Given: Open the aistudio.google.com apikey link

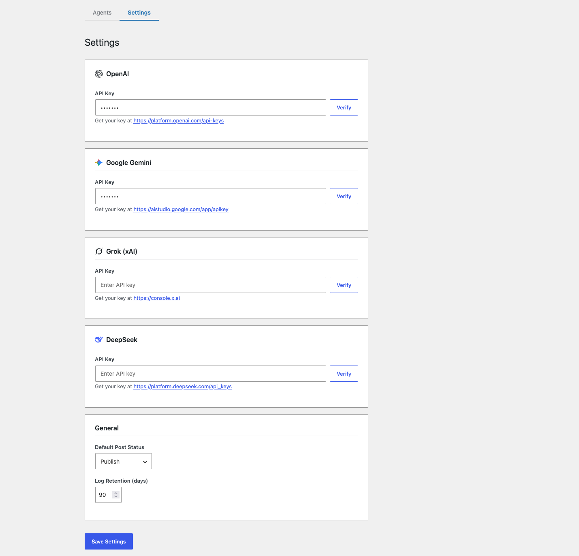Looking at the screenshot, I should (181, 210).
